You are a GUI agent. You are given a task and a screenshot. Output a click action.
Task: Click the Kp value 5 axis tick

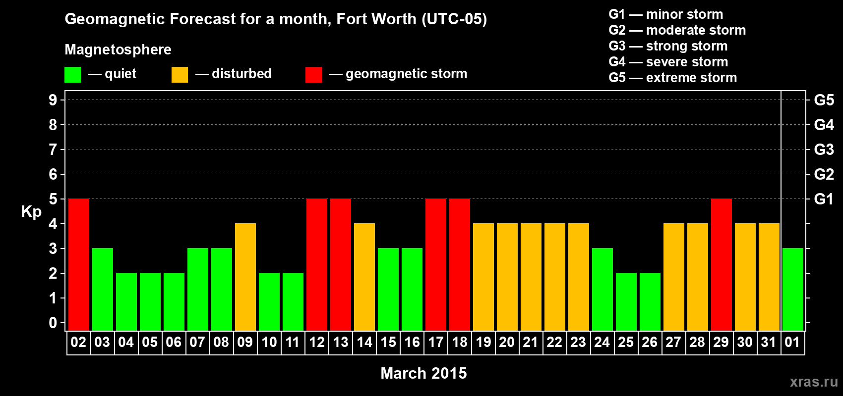(x=53, y=199)
